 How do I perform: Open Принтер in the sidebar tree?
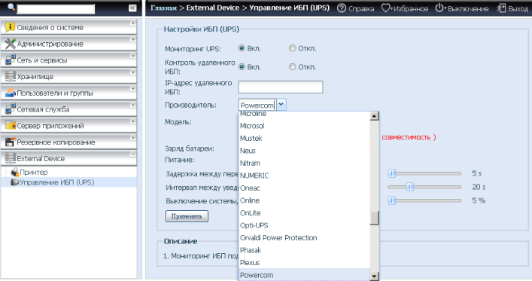pos(34,172)
